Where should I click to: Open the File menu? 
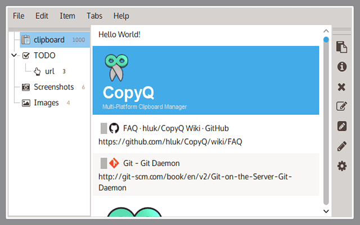(x=19, y=16)
